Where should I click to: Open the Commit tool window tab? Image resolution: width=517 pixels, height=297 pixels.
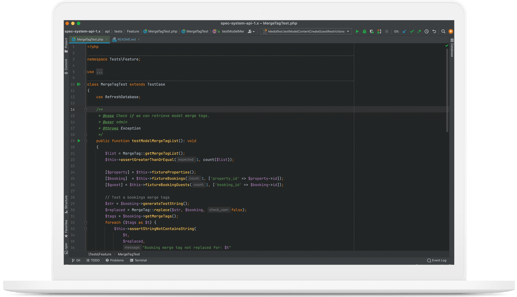(x=66, y=66)
